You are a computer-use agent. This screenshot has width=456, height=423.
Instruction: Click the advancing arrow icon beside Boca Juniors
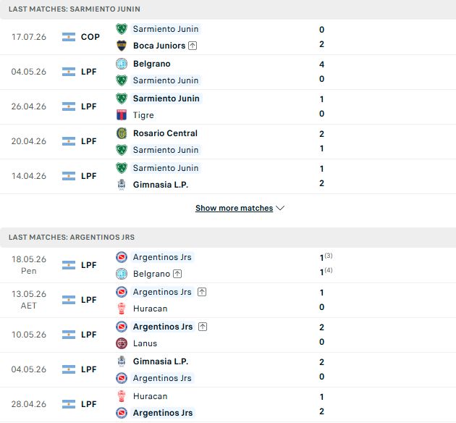[193, 46]
